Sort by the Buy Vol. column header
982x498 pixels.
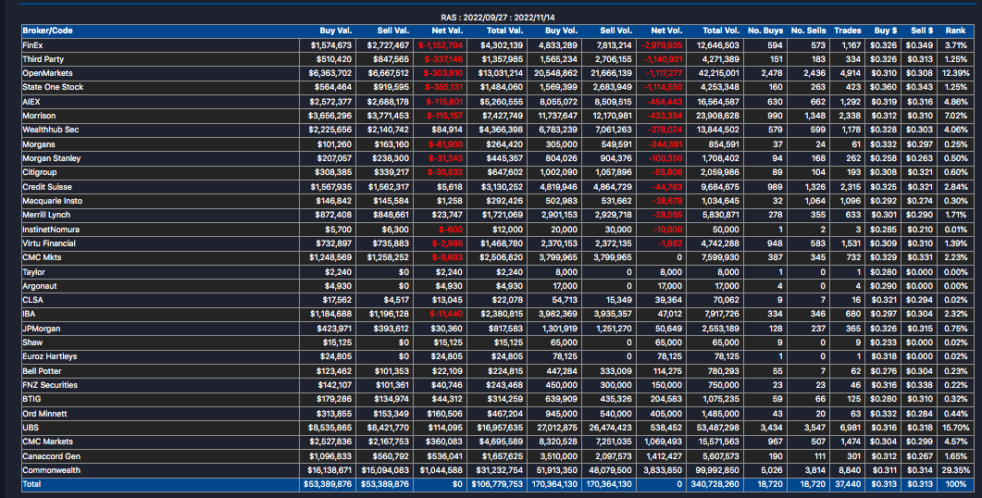(x=561, y=31)
